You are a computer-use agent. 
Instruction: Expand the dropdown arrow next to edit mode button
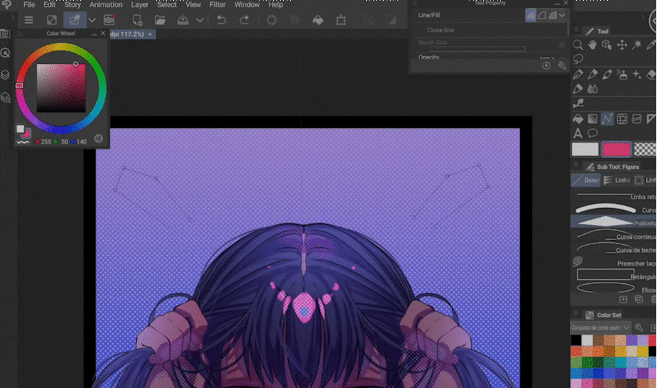92,20
